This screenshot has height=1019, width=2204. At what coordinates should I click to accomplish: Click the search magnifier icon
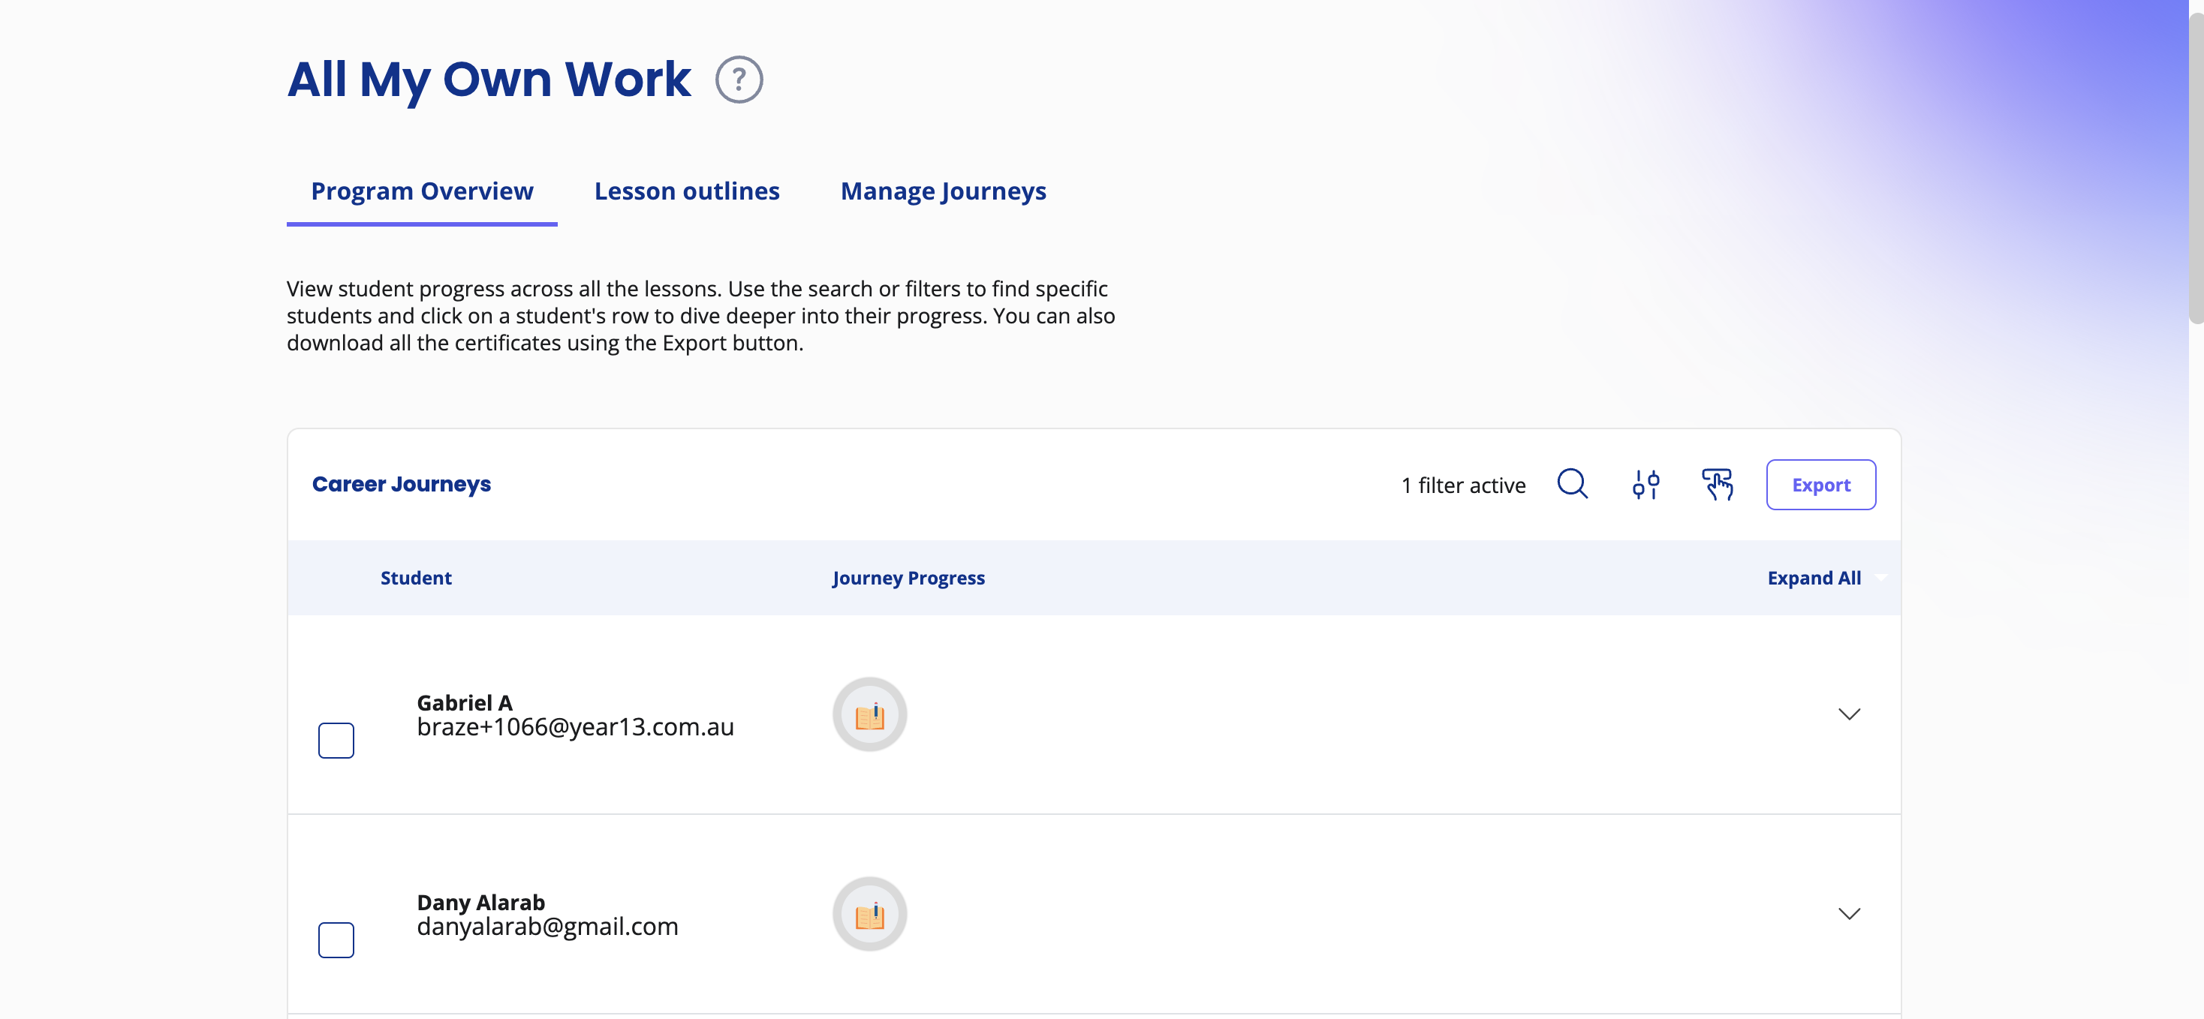coord(1573,484)
